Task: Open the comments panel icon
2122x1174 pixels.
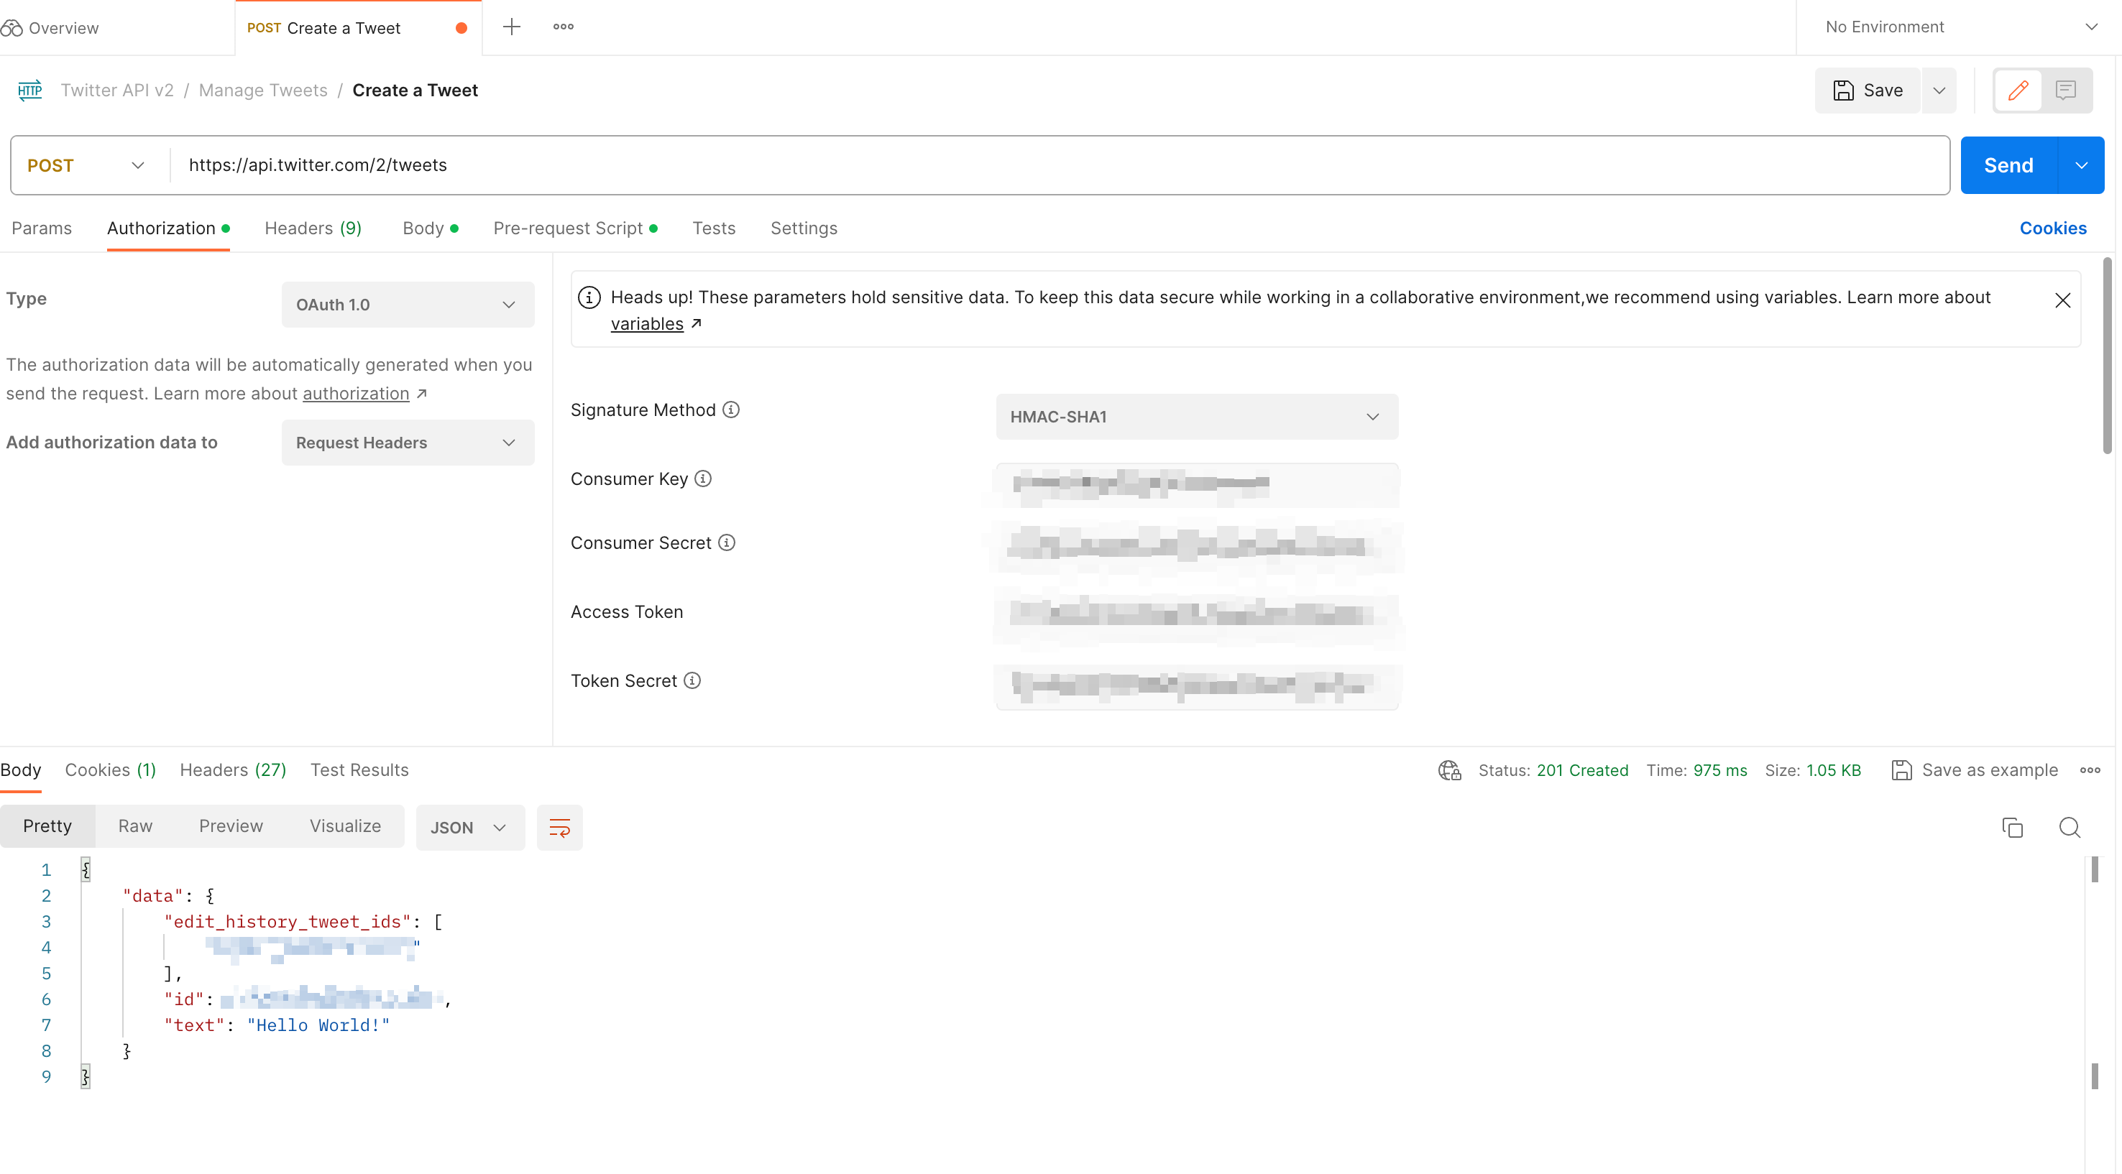Action: pos(2065,90)
